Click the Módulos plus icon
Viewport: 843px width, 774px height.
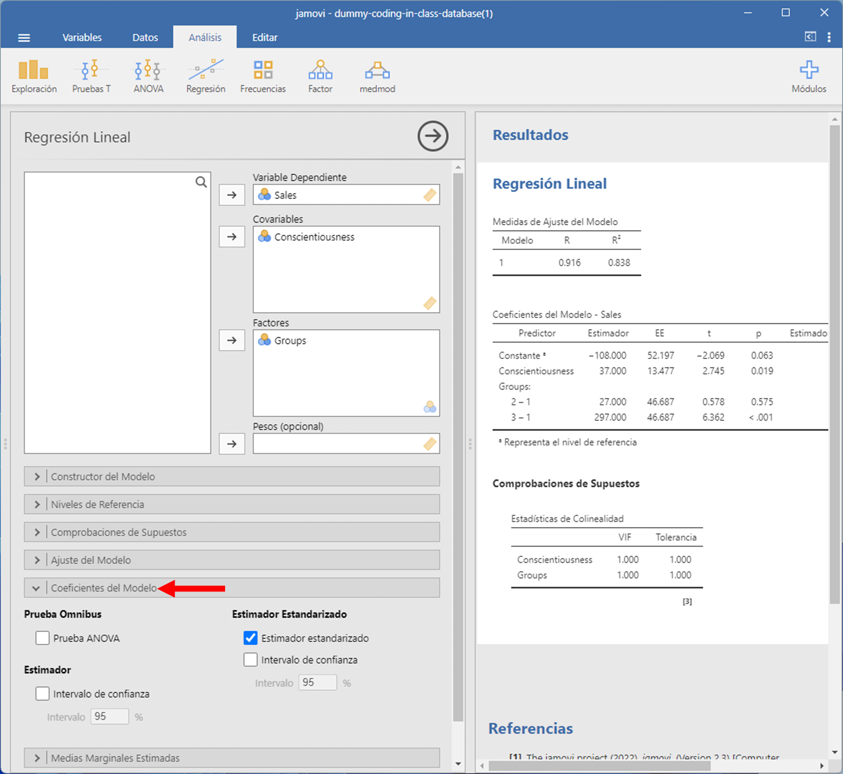[x=808, y=70]
